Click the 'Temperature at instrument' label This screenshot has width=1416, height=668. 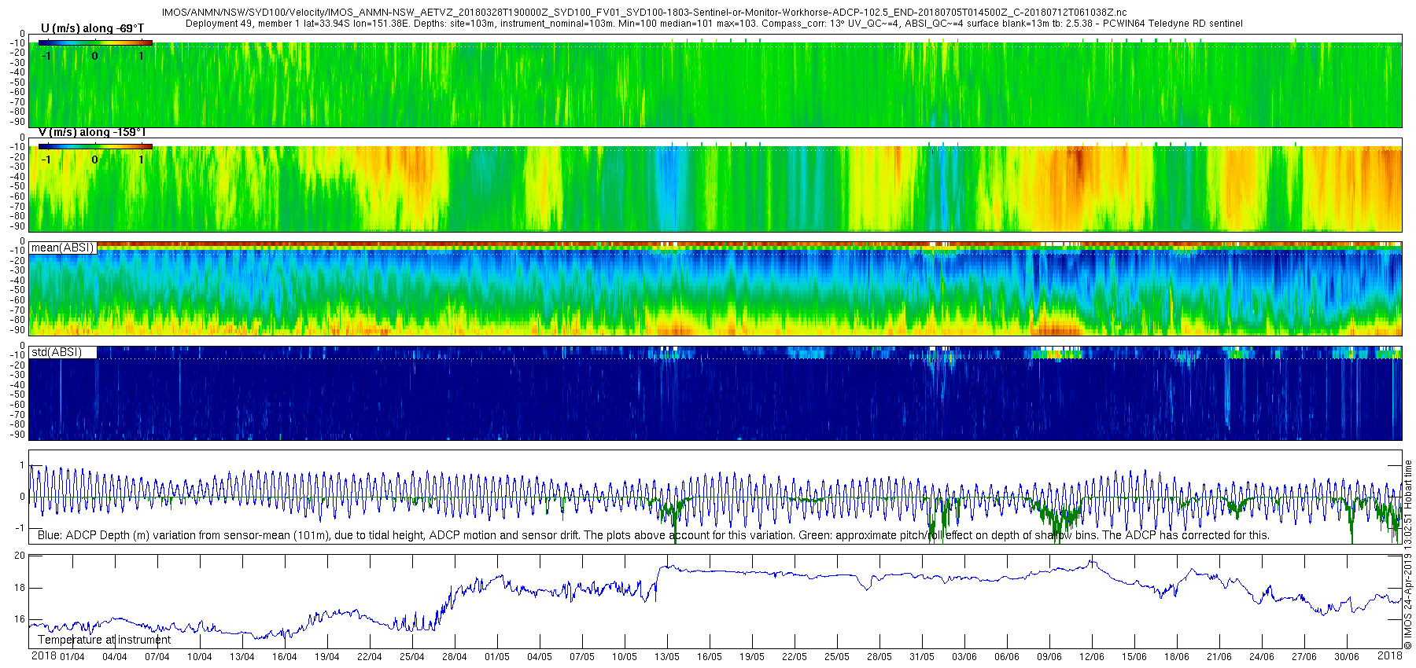104,640
